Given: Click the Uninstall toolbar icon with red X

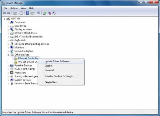Looking at the screenshot, I should 49,13.
